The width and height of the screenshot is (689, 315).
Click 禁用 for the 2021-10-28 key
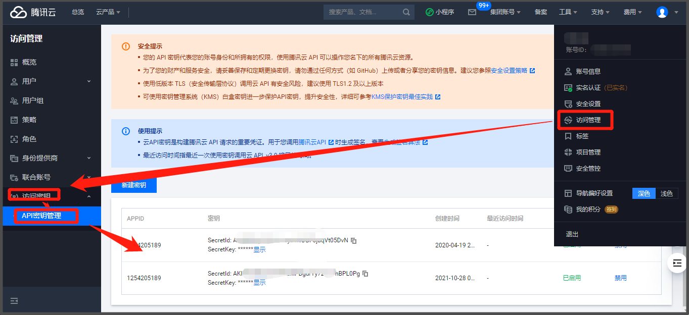point(620,278)
